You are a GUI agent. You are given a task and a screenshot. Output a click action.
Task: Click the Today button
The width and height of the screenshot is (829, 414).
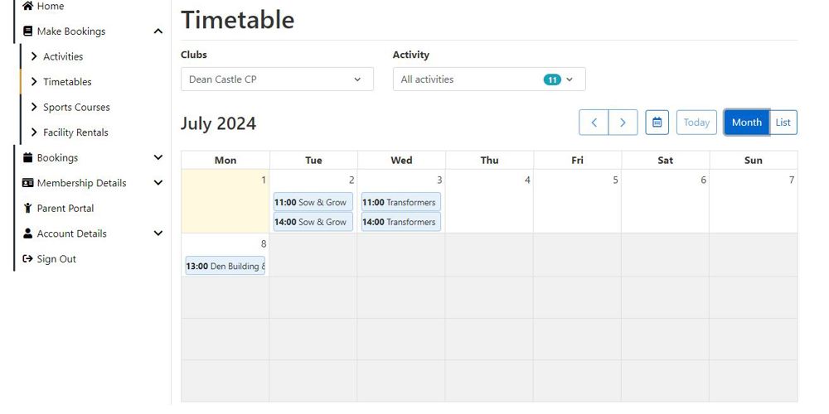[696, 123]
